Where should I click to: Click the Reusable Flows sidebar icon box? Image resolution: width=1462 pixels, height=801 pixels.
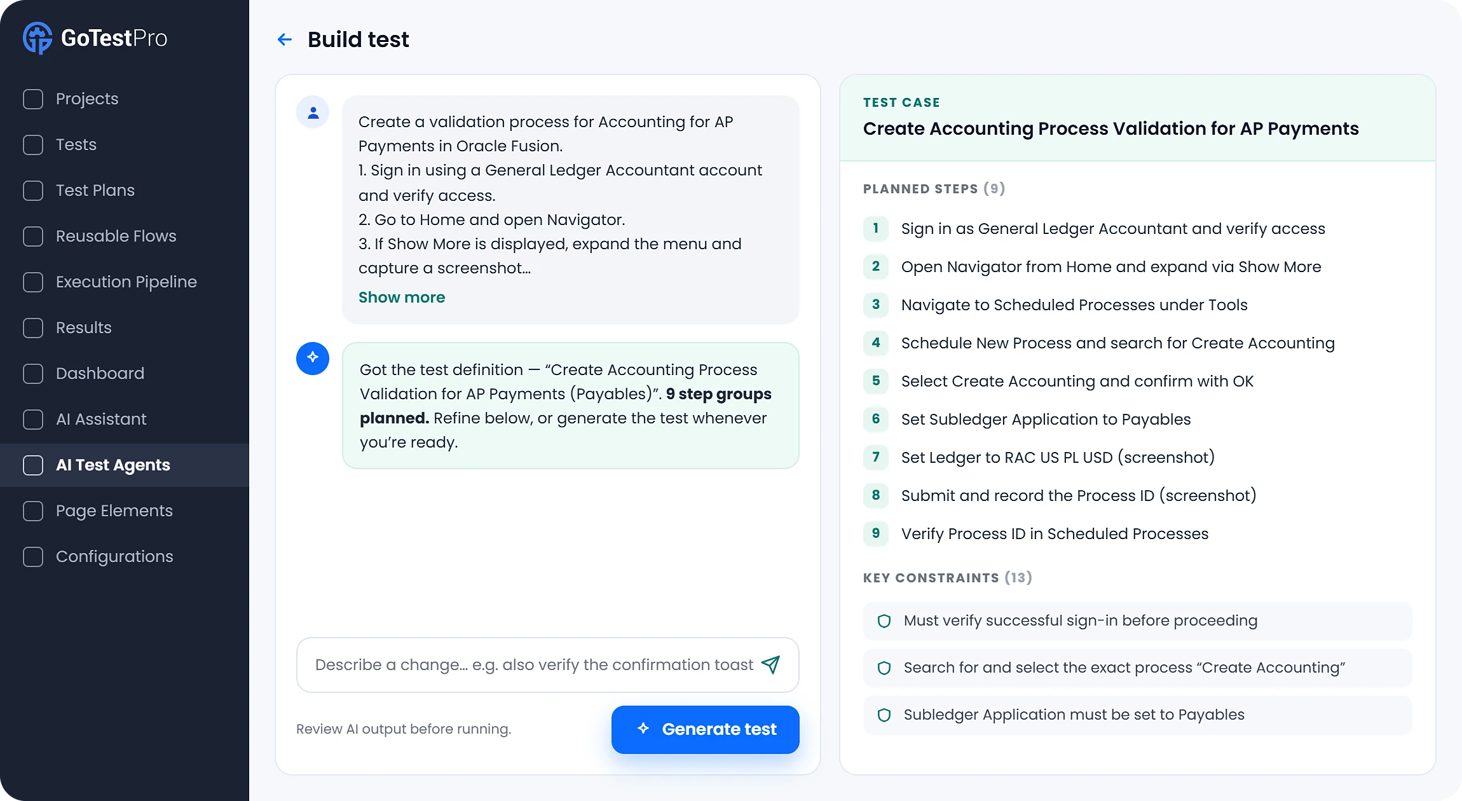(33, 236)
